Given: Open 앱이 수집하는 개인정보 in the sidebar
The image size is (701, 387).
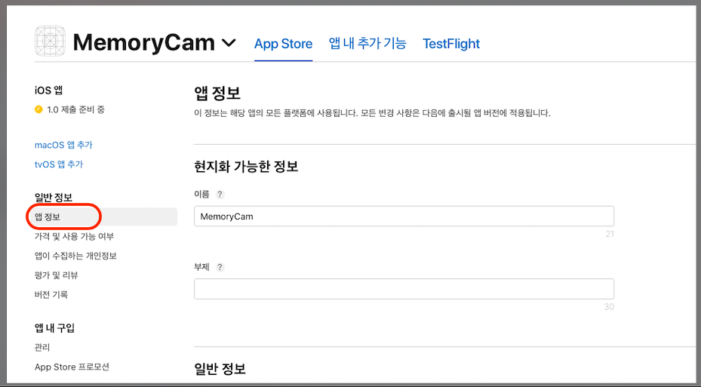Looking at the screenshot, I should click(x=75, y=256).
